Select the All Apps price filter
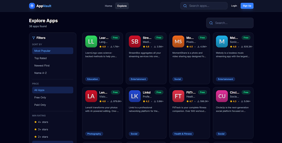This screenshot has height=143, width=282. (x=53, y=90)
